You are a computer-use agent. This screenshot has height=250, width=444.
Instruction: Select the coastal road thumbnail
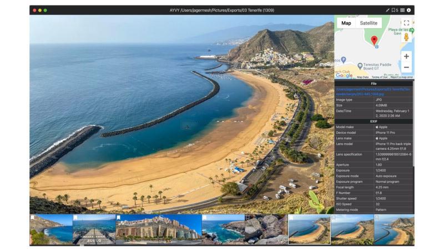tap(51, 229)
